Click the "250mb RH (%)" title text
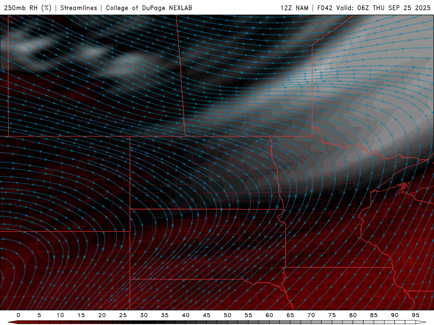 coord(28,8)
